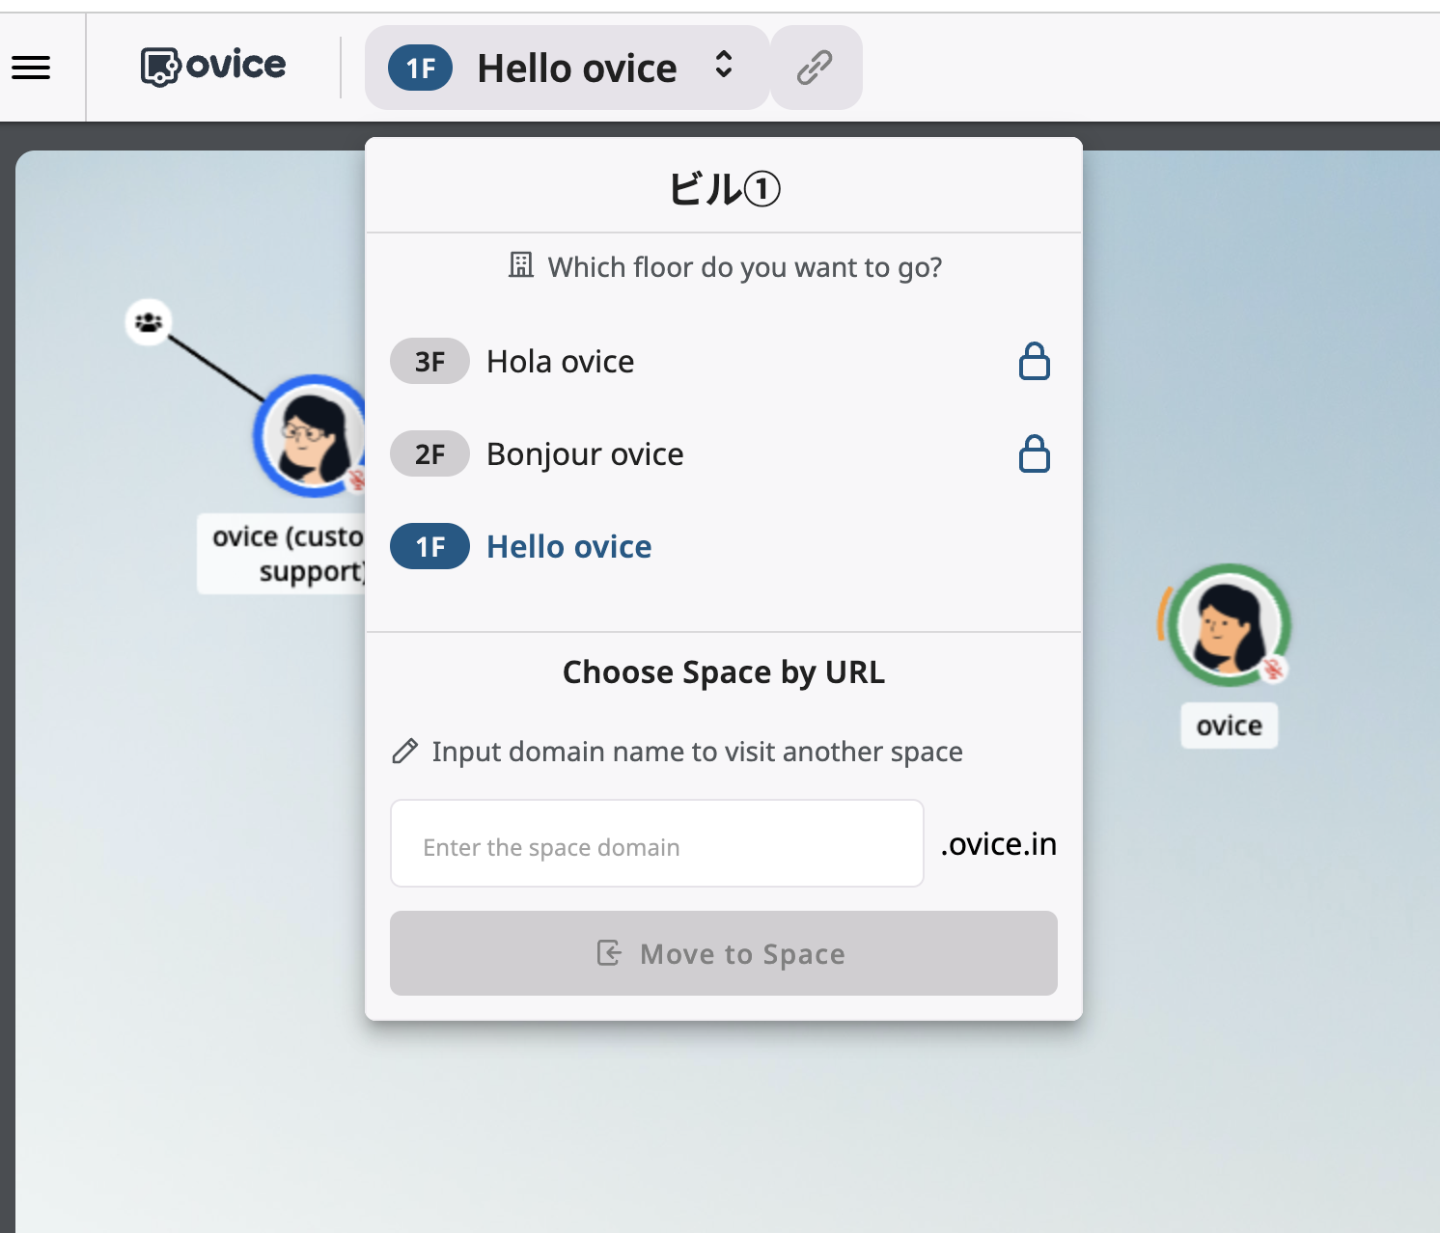This screenshot has height=1233, width=1440.
Task: Click the 2F floor badge
Action: tap(429, 453)
